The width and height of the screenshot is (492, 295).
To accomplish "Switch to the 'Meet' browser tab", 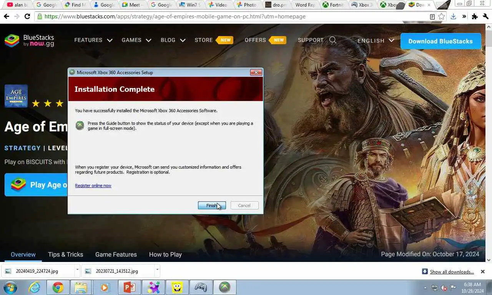I will tap(133, 5).
